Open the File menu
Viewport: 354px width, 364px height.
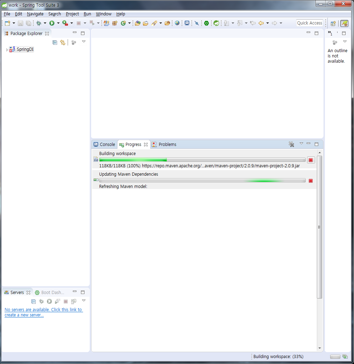pos(7,14)
